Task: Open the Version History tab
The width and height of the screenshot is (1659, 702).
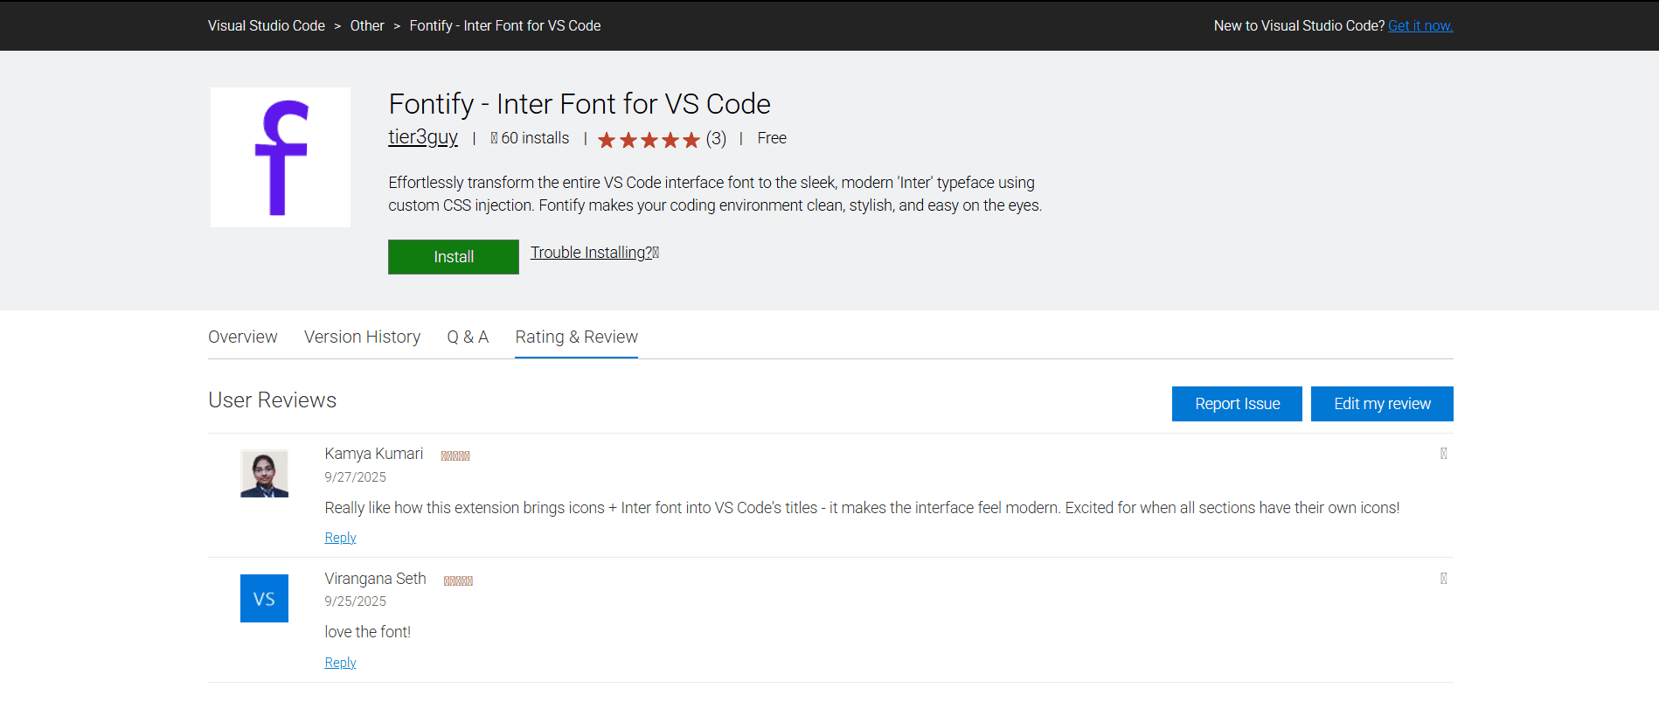Action: [362, 337]
